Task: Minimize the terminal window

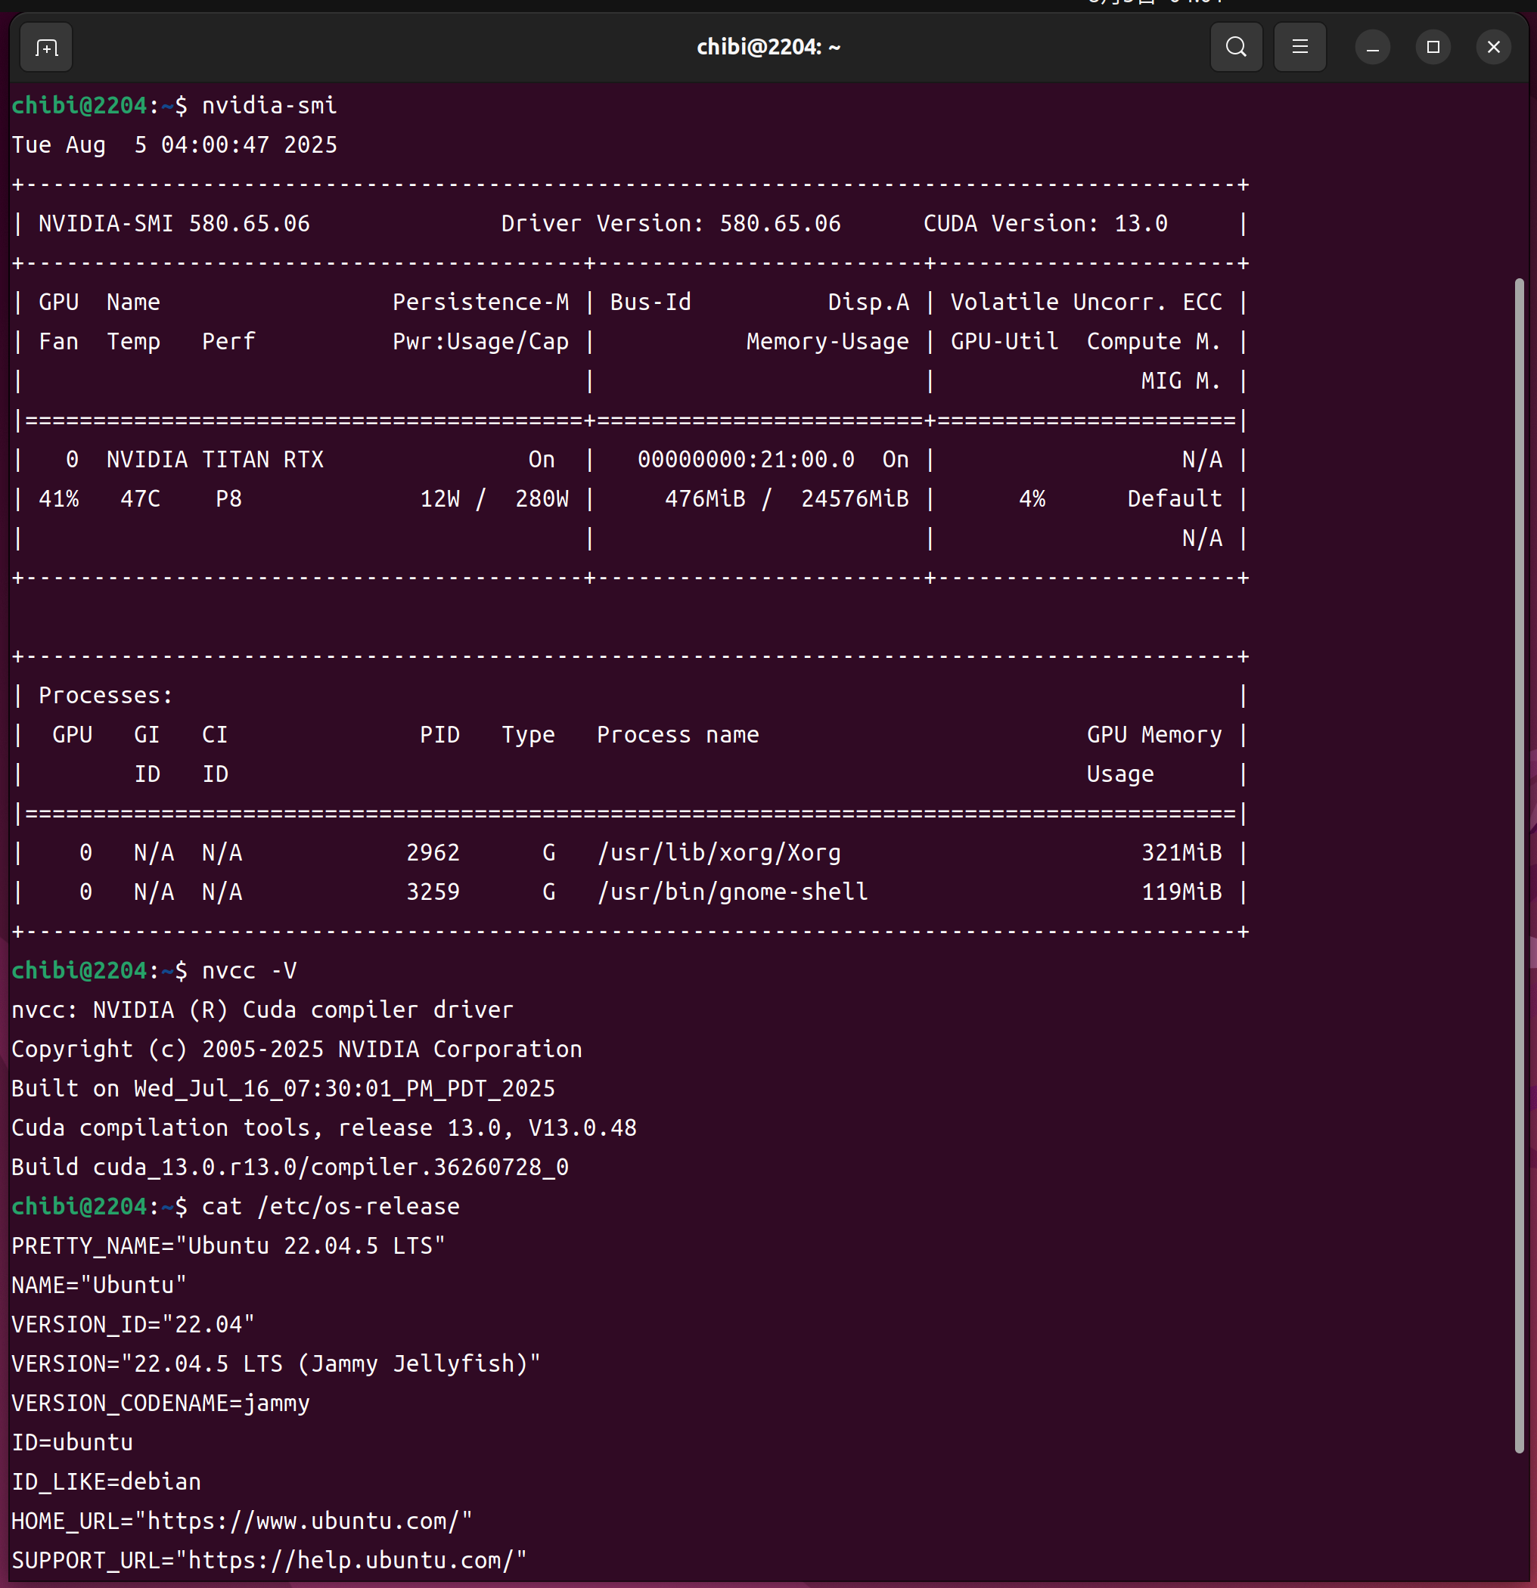Action: click(x=1371, y=48)
